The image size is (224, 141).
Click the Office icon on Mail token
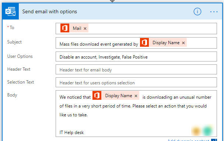65,28
